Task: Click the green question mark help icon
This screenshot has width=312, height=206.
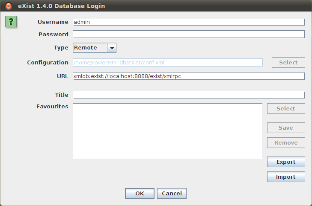Action: (11, 22)
